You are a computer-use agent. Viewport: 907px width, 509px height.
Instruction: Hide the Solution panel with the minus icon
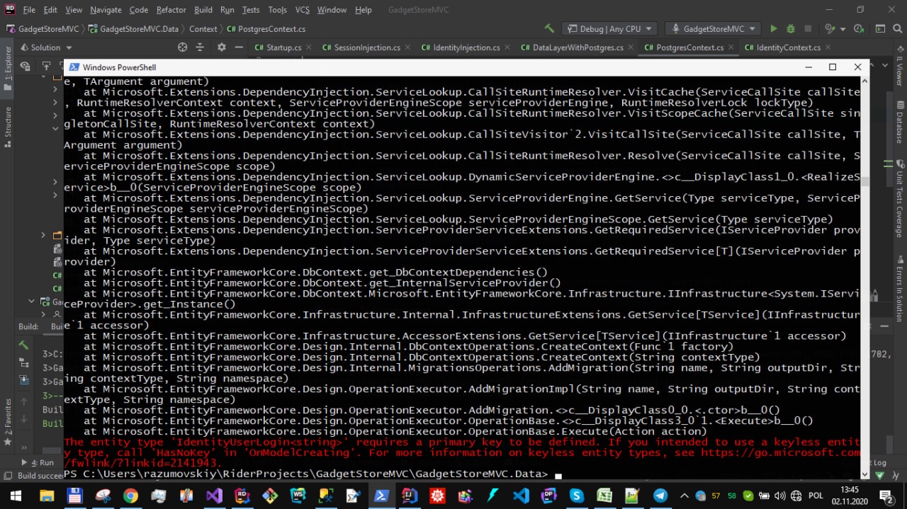(x=240, y=47)
